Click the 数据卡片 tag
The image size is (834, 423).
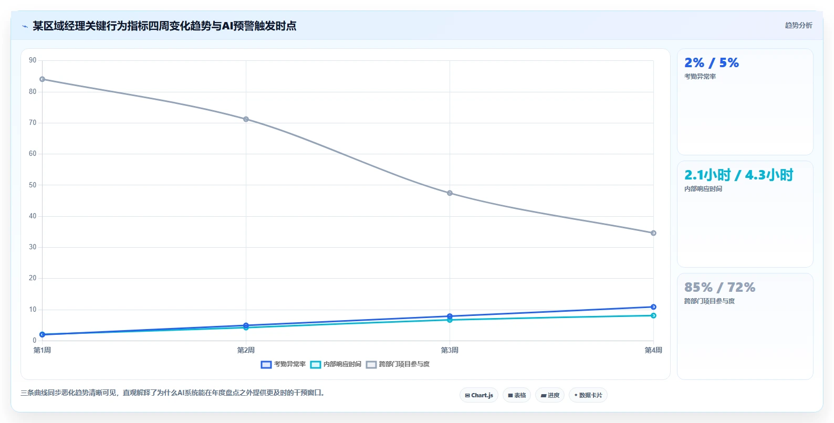pyautogui.click(x=588, y=395)
